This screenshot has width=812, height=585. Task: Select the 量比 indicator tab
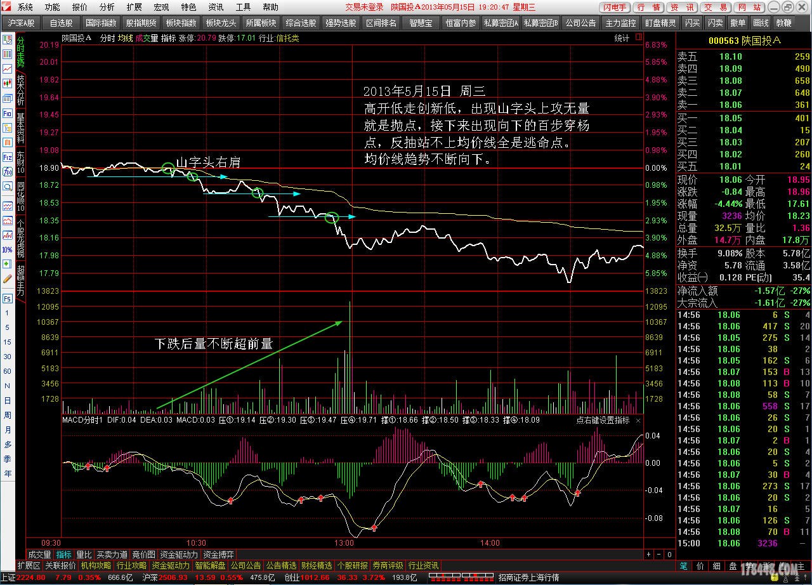[x=84, y=555]
